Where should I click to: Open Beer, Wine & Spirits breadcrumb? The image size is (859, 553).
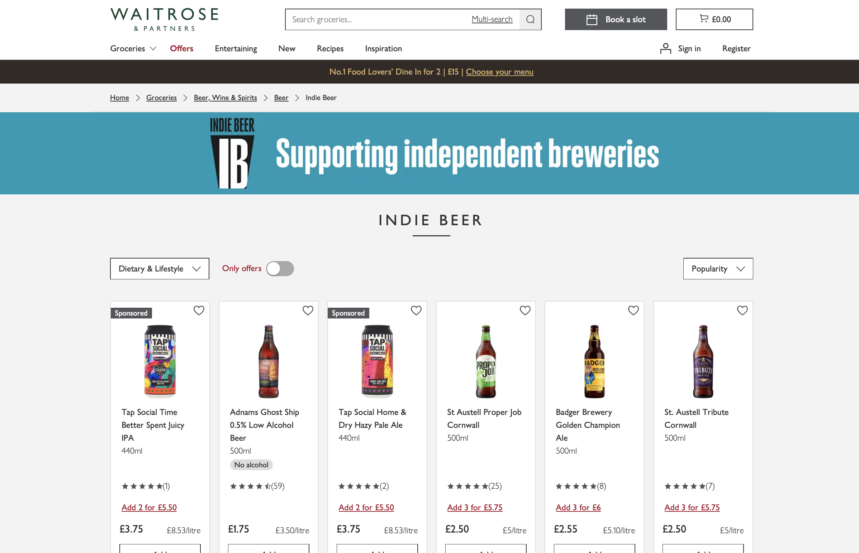225,98
